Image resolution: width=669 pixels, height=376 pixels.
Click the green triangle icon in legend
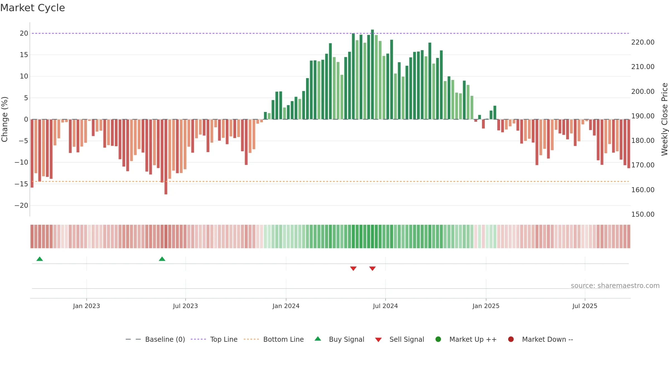coord(318,339)
